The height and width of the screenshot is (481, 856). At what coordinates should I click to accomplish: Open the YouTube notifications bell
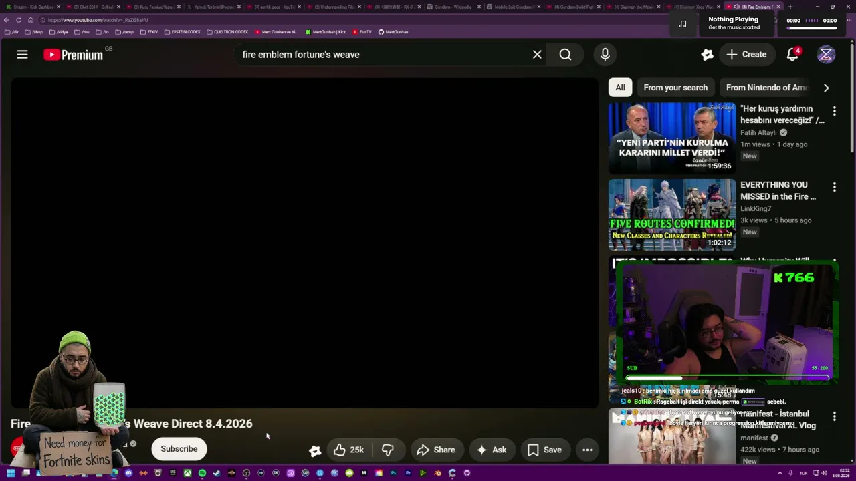pyautogui.click(x=792, y=55)
